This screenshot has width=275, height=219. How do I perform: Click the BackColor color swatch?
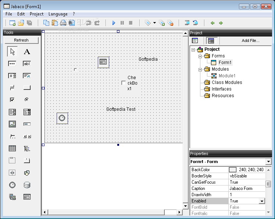233,170
